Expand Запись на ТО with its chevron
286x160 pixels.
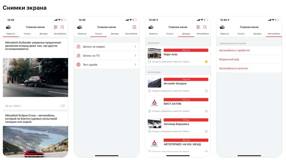point(135,56)
